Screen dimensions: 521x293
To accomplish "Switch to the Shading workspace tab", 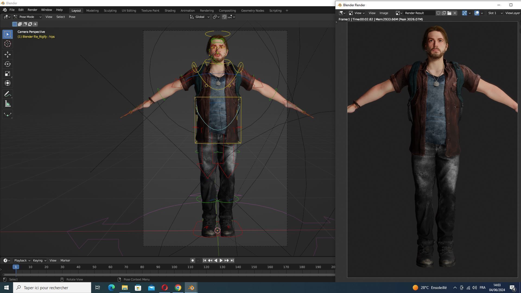I will (x=170, y=11).
